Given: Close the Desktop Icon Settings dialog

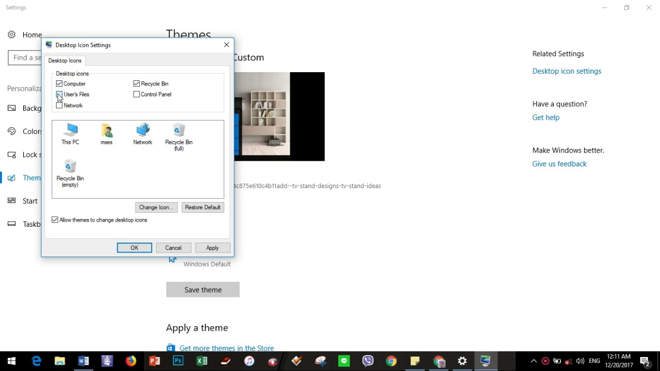Looking at the screenshot, I should (226, 45).
